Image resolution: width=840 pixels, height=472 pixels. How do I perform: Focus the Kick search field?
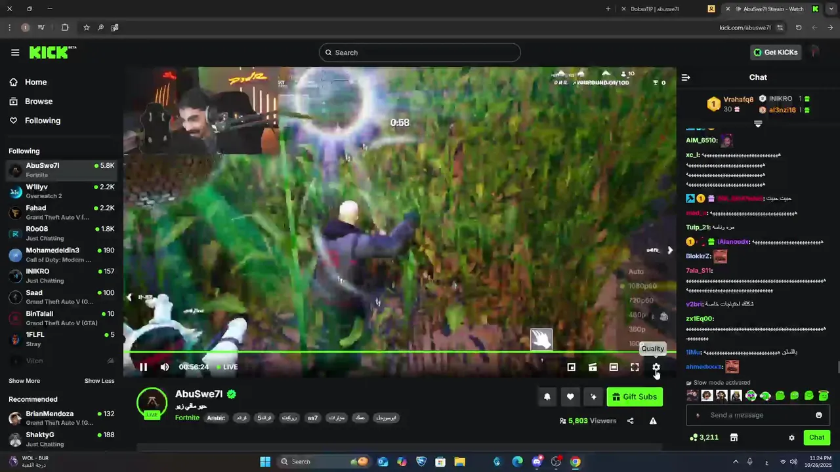pos(420,52)
